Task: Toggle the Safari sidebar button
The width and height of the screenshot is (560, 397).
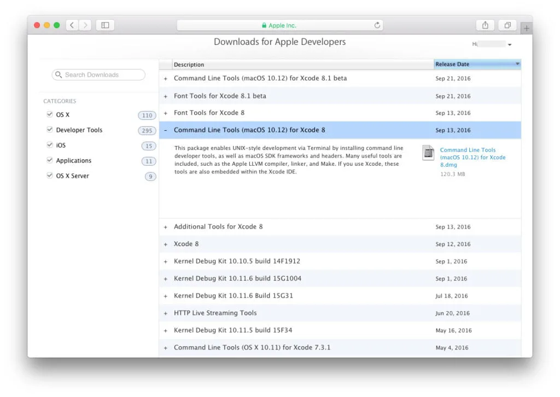Action: pos(105,25)
